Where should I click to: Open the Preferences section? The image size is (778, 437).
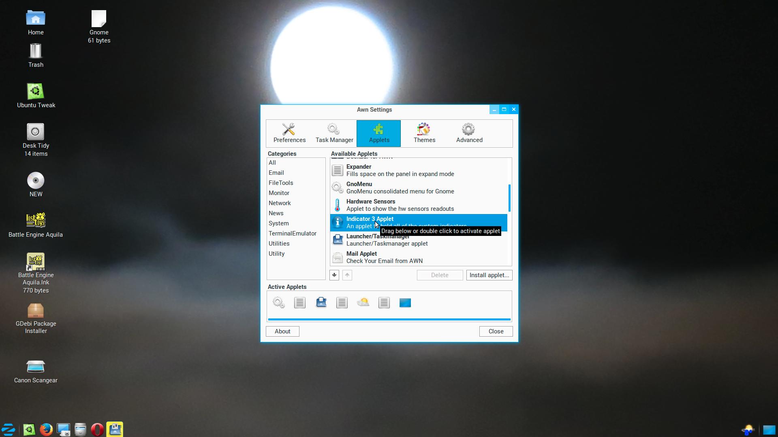[289, 133]
